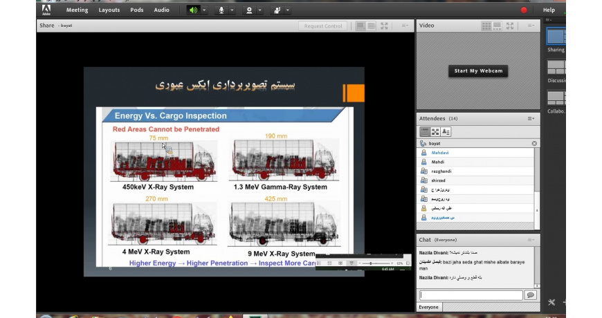The height and width of the screenshot is (318, 602).
Task: Select first Share pod view mode icon
Action: click(x=360, y=26)
